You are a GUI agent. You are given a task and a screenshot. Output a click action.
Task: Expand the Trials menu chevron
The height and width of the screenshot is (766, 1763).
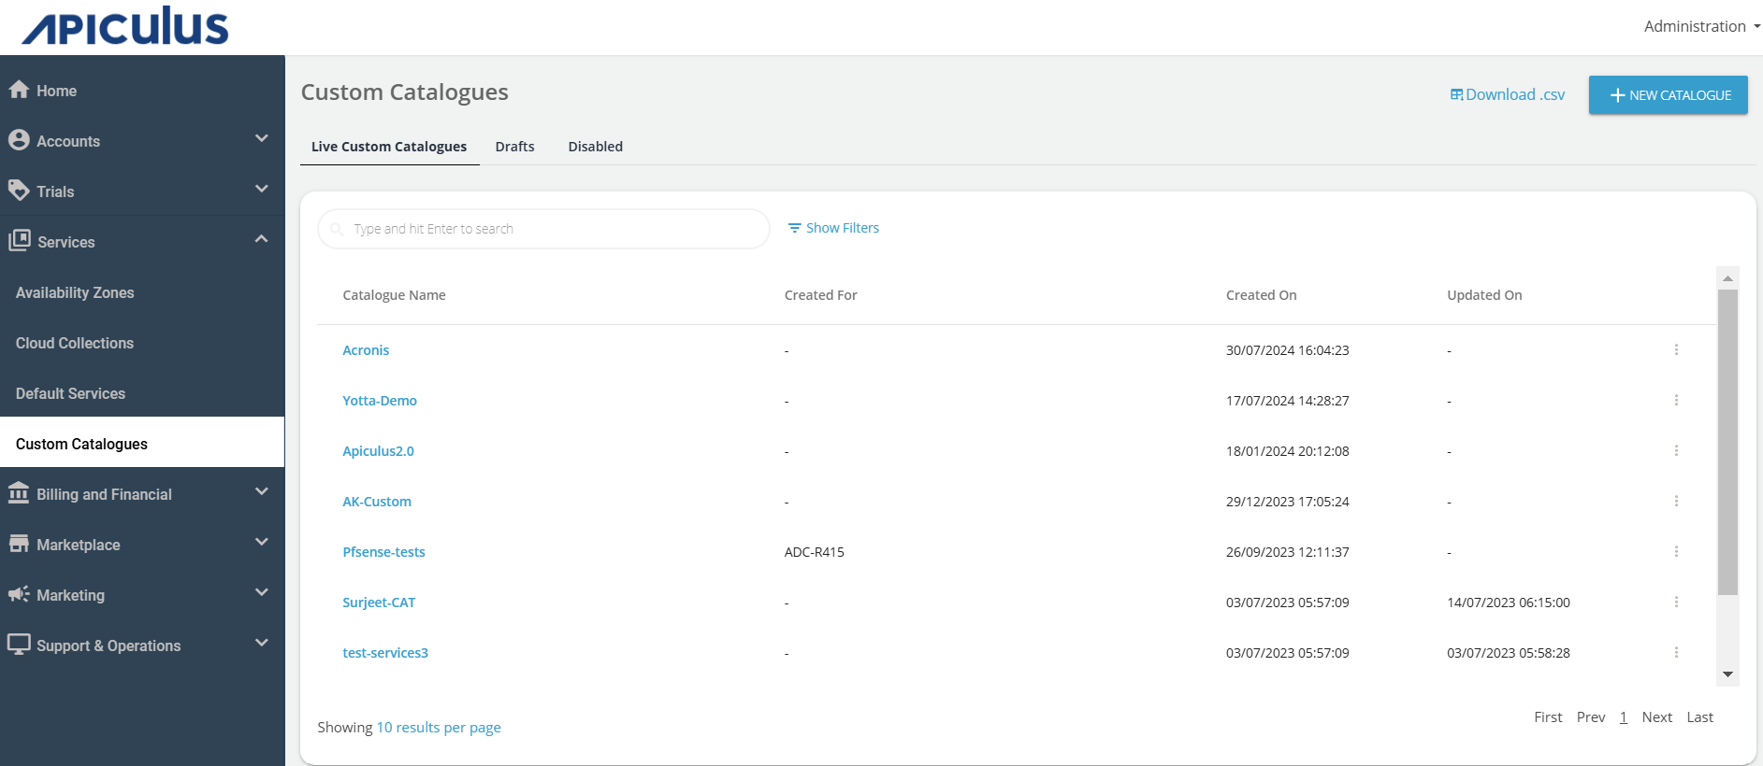pos(262,189)
